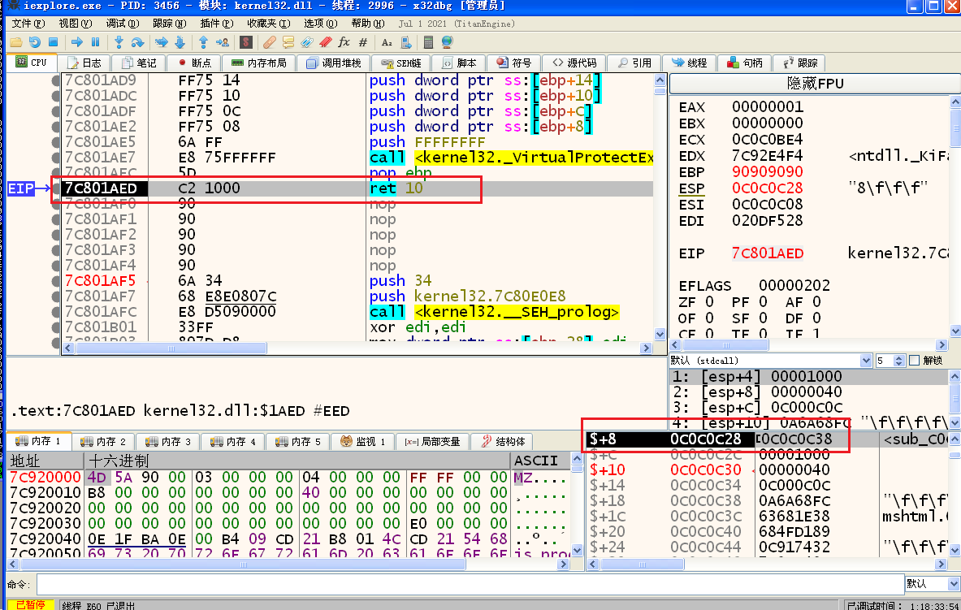Pause execution with the pause icon
961x610 pixels.
[95, 42]
